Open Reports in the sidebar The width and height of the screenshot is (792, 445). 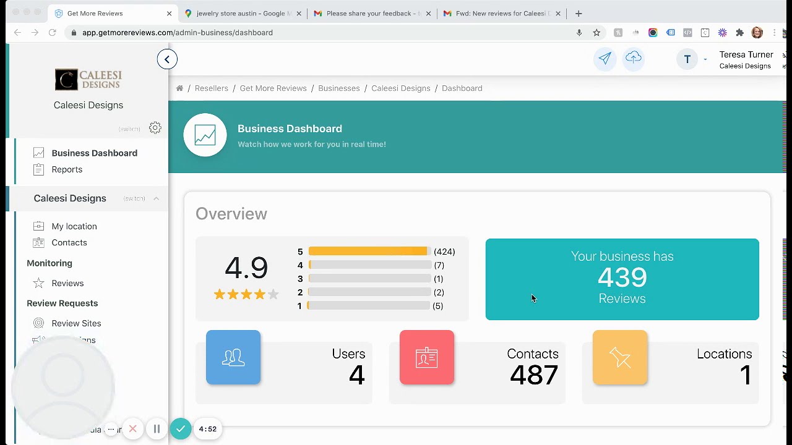[x=67, y=169]
